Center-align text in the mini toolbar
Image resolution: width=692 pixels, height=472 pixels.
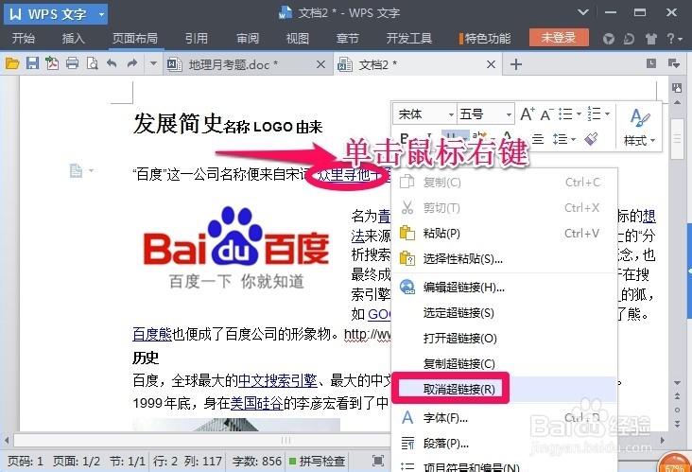pos(538,140)
